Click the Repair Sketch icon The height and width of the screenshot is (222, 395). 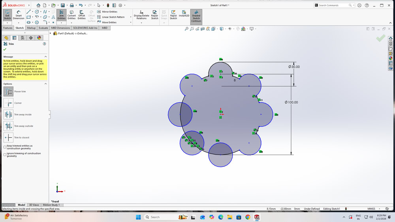(155, 15)
